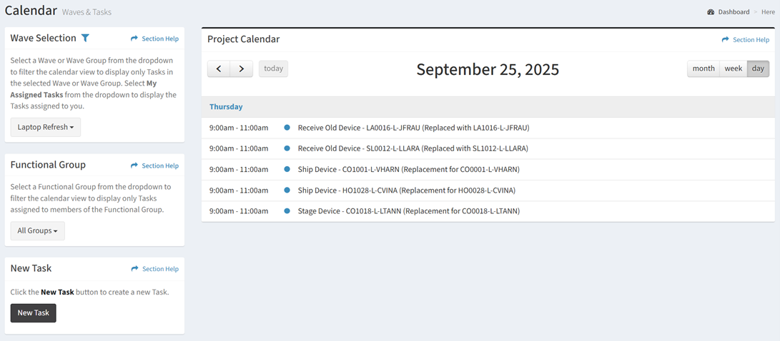Screen dimensions: 780x341
Task: Click the Dashboard breadcrumb link
Action: 734,12
